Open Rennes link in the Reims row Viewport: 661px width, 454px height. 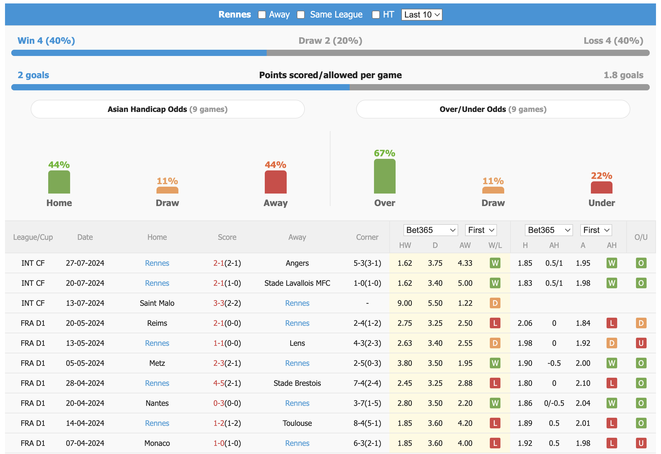click(x=297, y=323)
